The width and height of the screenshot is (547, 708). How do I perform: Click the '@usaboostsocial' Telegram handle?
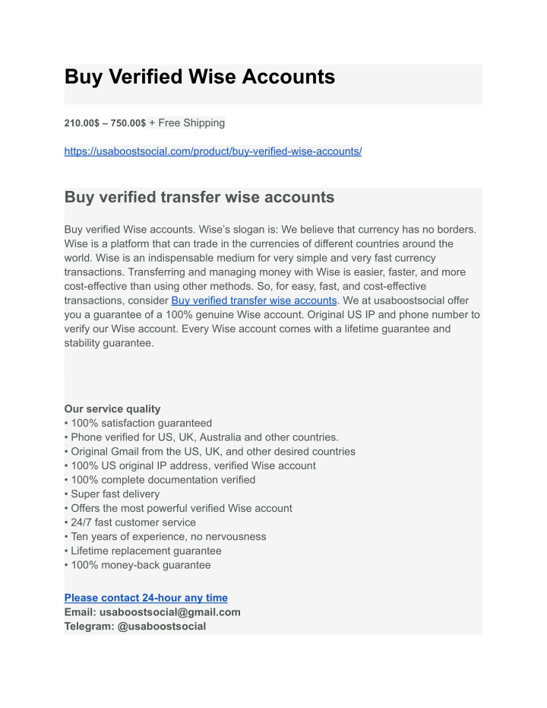tap(161, 627)
